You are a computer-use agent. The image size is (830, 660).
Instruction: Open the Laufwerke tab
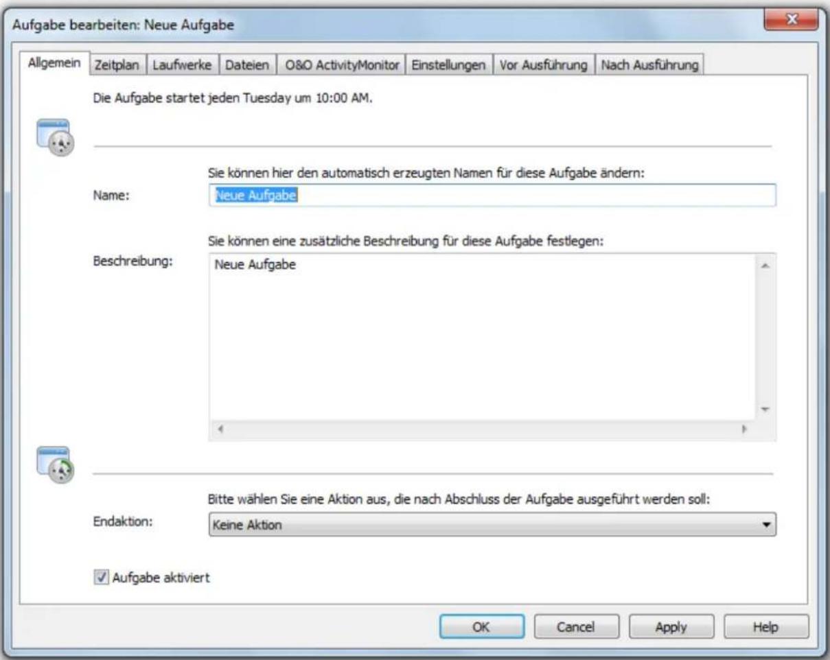(x=181, y=65)
